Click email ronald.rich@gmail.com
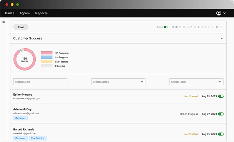 25,134
